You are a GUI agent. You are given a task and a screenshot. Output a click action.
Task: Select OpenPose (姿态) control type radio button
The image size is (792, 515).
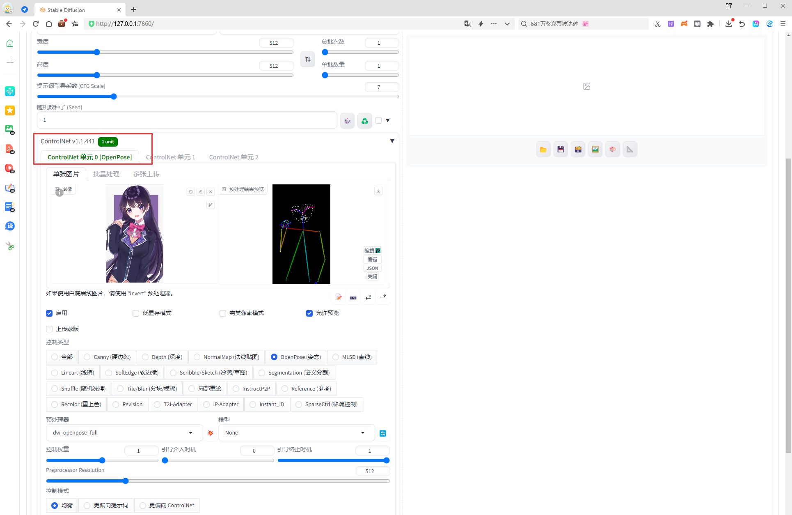click(273, 356)
